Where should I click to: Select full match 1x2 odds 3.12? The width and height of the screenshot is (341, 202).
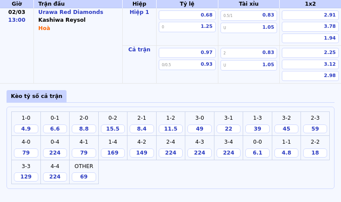pyautogui.click(x=311, y=64)
